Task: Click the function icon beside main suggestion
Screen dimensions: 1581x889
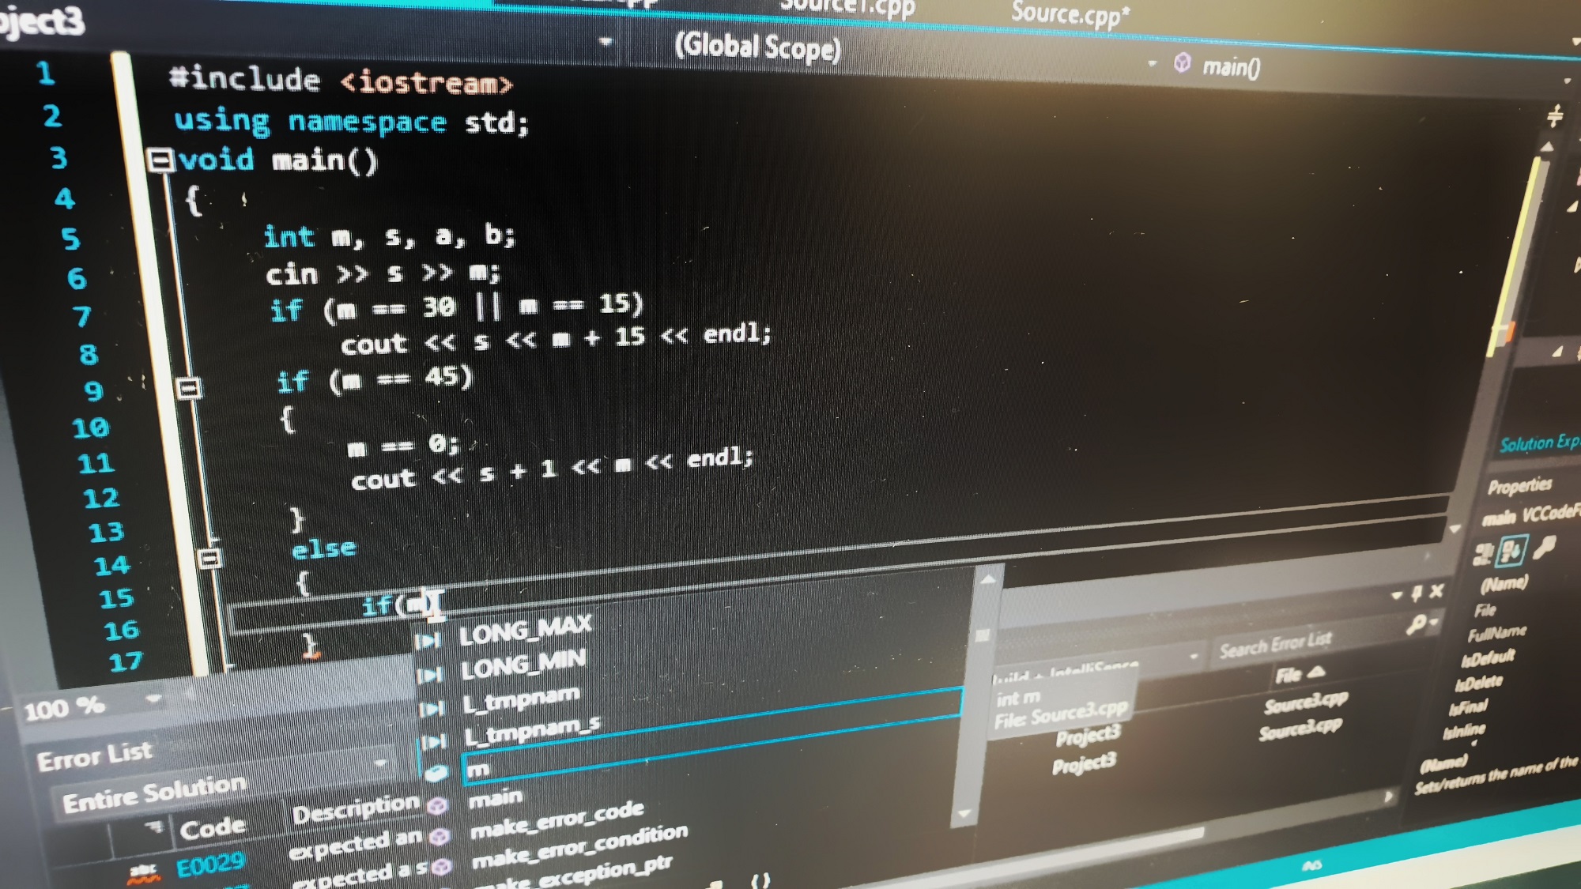Action: tap(438, 806)
